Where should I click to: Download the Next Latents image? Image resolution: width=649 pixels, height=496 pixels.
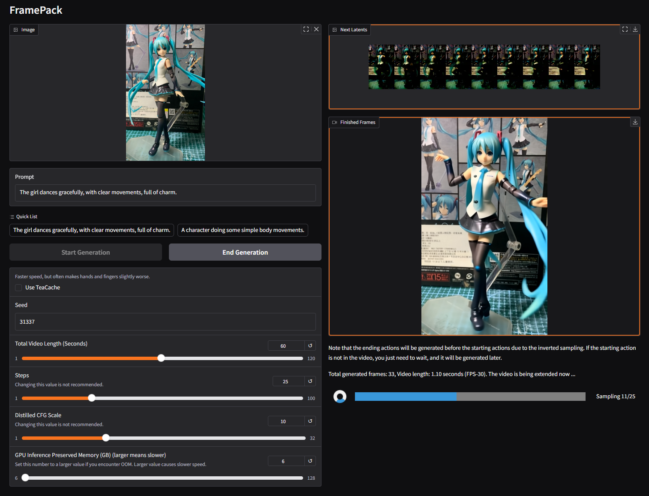(635, 29)
